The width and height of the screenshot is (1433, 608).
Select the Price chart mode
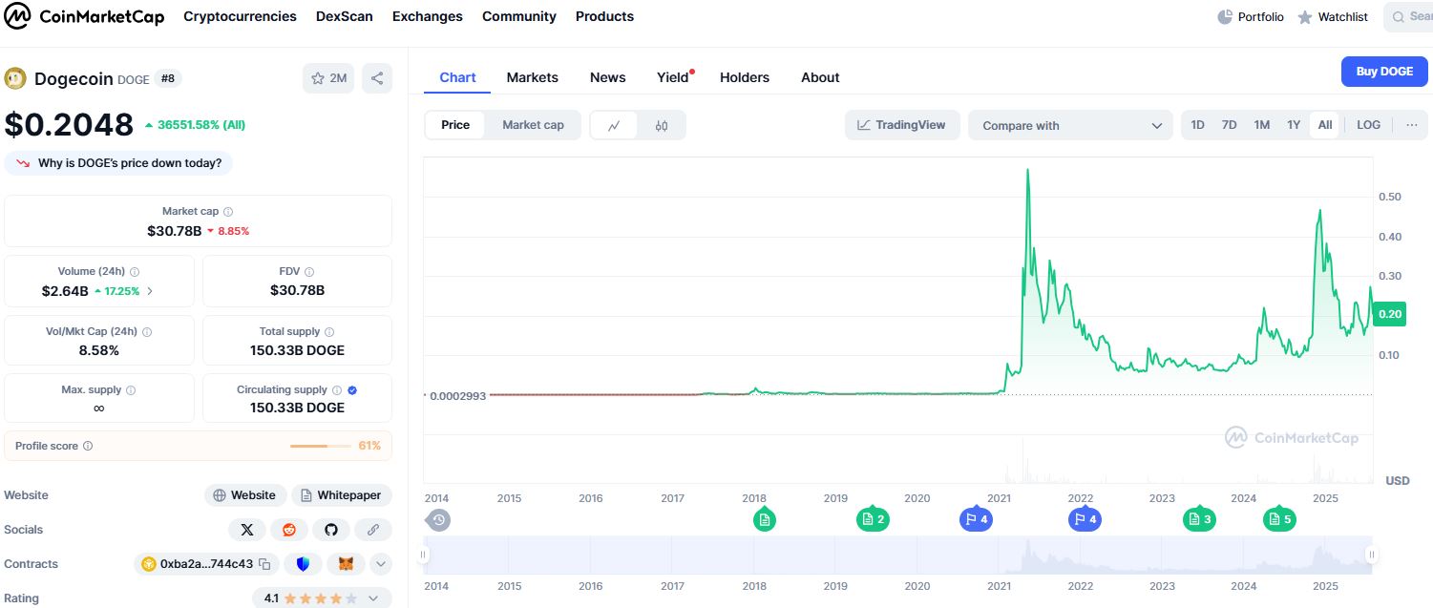point(455,125)
